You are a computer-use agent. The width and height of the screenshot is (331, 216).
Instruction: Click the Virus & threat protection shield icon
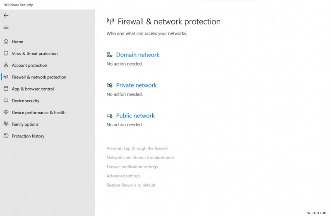6,54
